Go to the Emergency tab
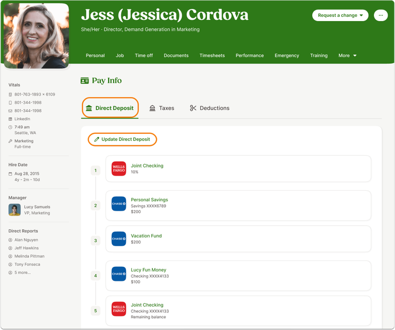This screenshot has width=395, height=330. tap(287, 55)
